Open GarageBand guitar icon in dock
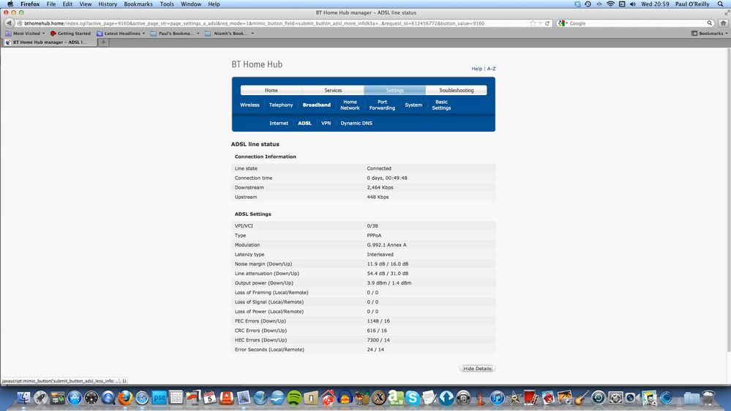The image size is (731, 411). pos(581,398)
